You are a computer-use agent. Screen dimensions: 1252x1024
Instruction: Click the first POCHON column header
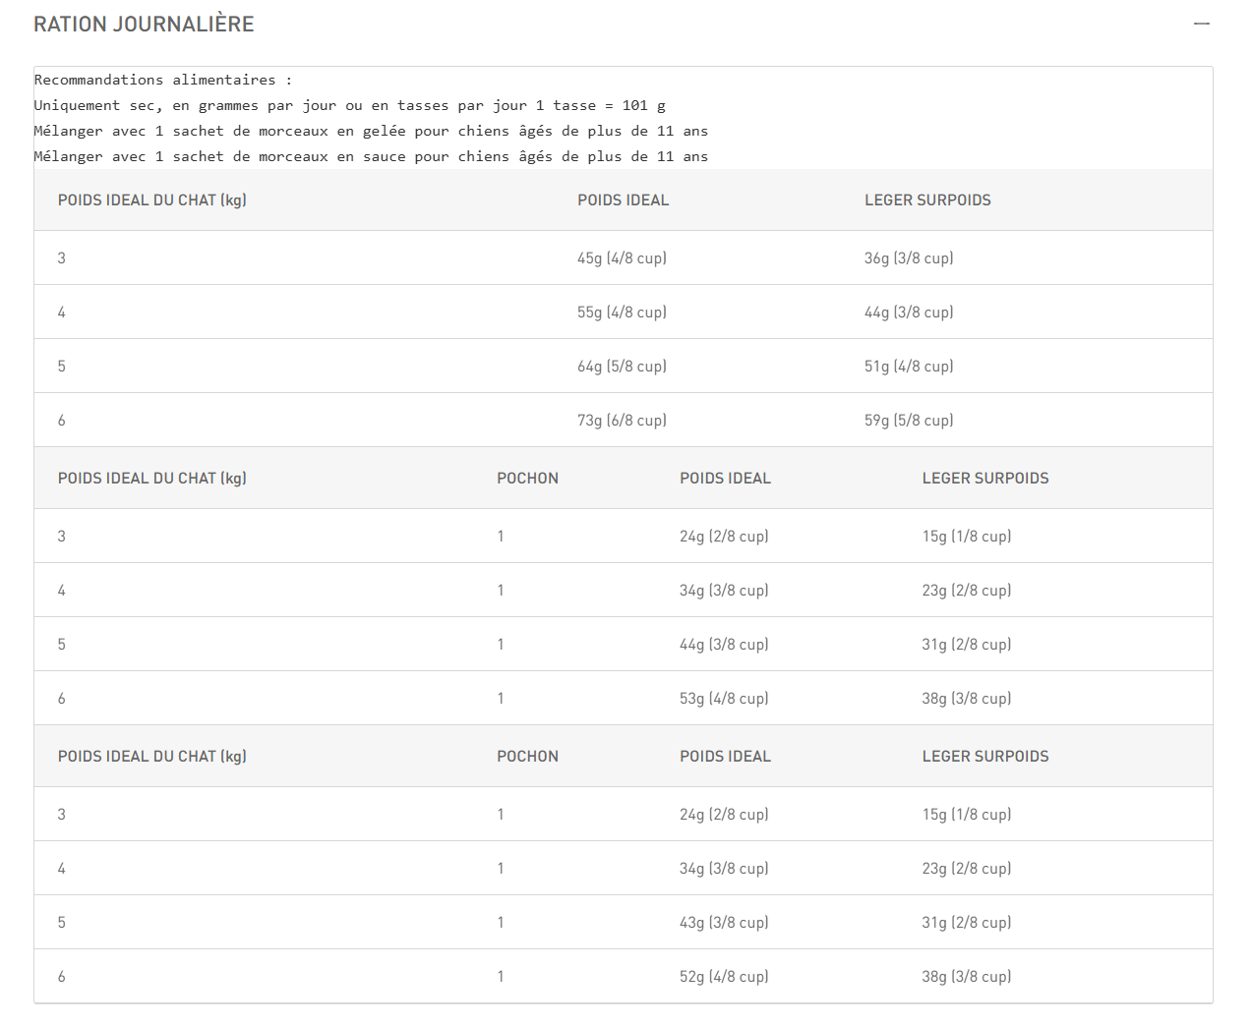coord(527,479)
